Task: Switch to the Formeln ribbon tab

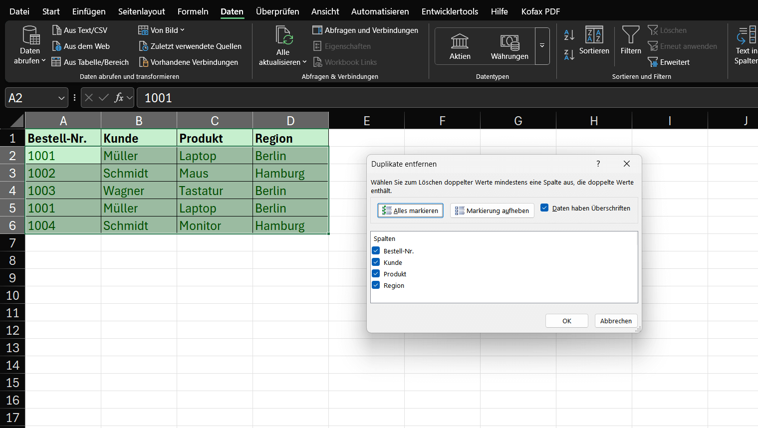Action: [193, 11]
